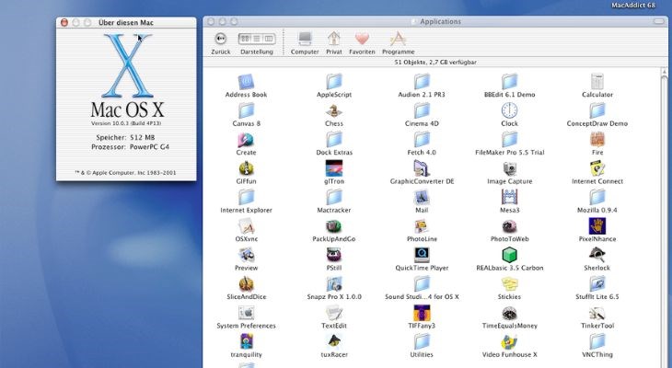Select the PhotoLine application icon
The width and height of the screenshot is (672, 368).
[422, 226]
